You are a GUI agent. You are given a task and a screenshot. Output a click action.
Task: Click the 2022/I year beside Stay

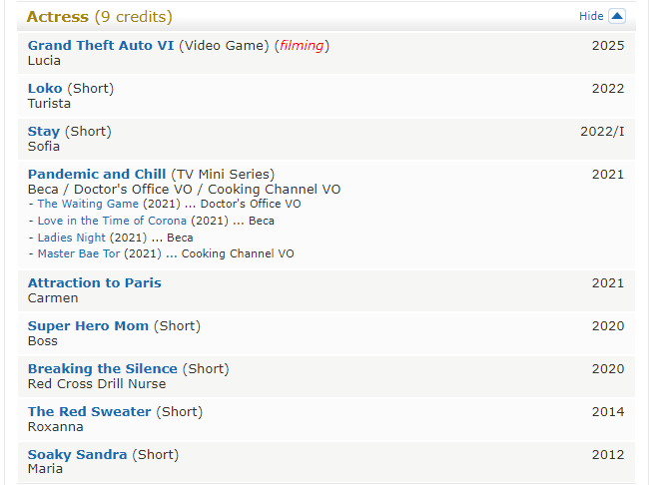[x=602, y=131]
